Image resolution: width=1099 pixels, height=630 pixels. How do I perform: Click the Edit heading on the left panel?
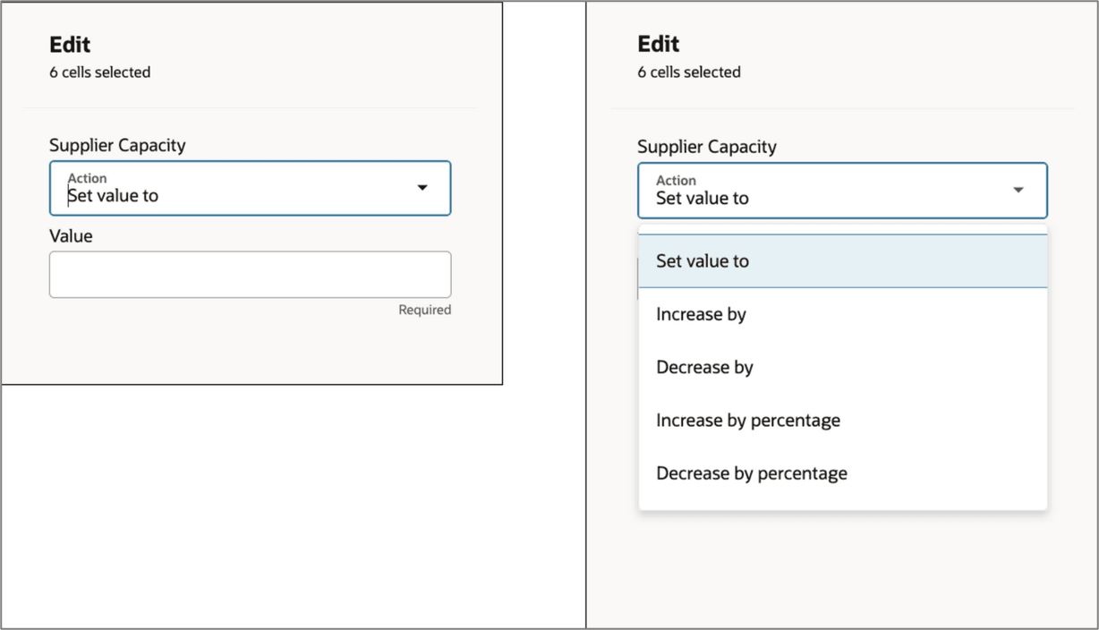[x=69, y=44]
